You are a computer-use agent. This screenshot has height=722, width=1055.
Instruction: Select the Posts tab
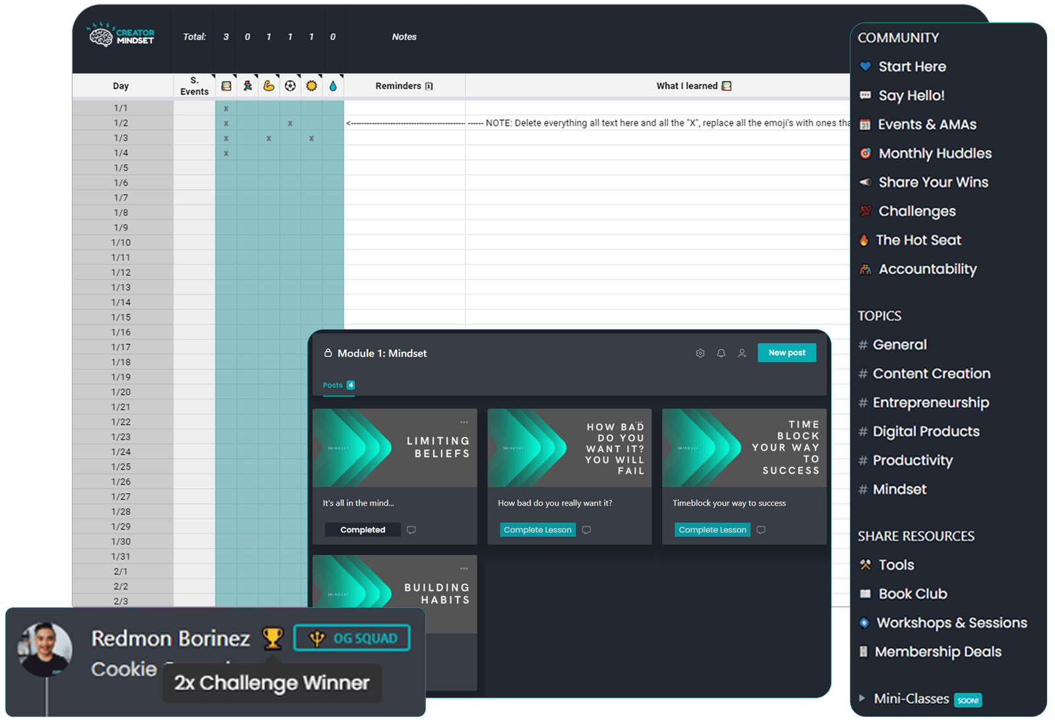click(x=333, y=385)
